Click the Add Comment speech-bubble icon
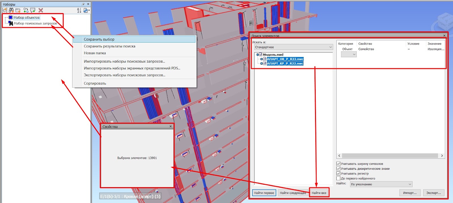Viewport: 453px width, 203px height. click(x=33, y=10)
